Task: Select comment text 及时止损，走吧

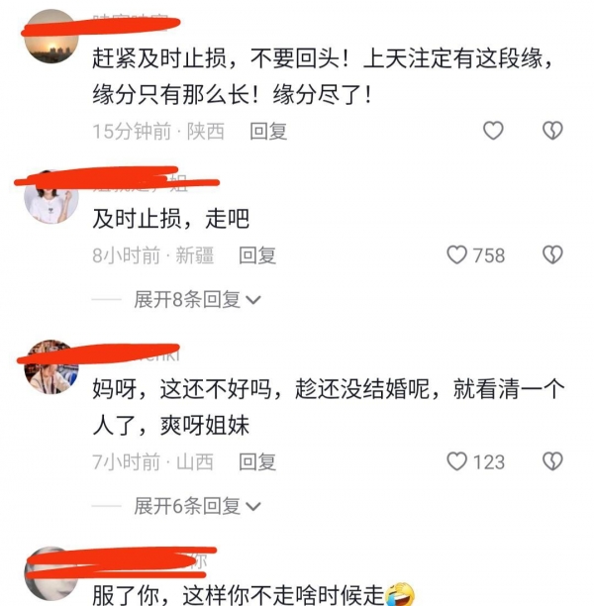Action: [x=171, y=219]
